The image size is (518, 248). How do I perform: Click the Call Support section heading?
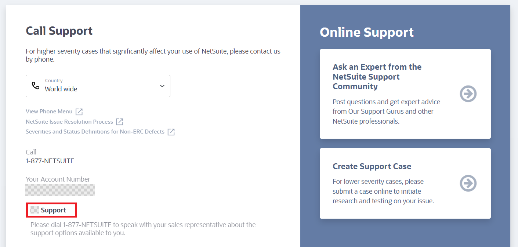coord(59,31)
